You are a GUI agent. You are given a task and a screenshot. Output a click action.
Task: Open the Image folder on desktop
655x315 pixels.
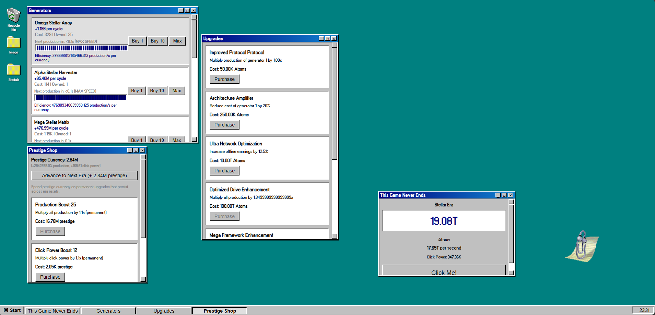tap(14, 45)
